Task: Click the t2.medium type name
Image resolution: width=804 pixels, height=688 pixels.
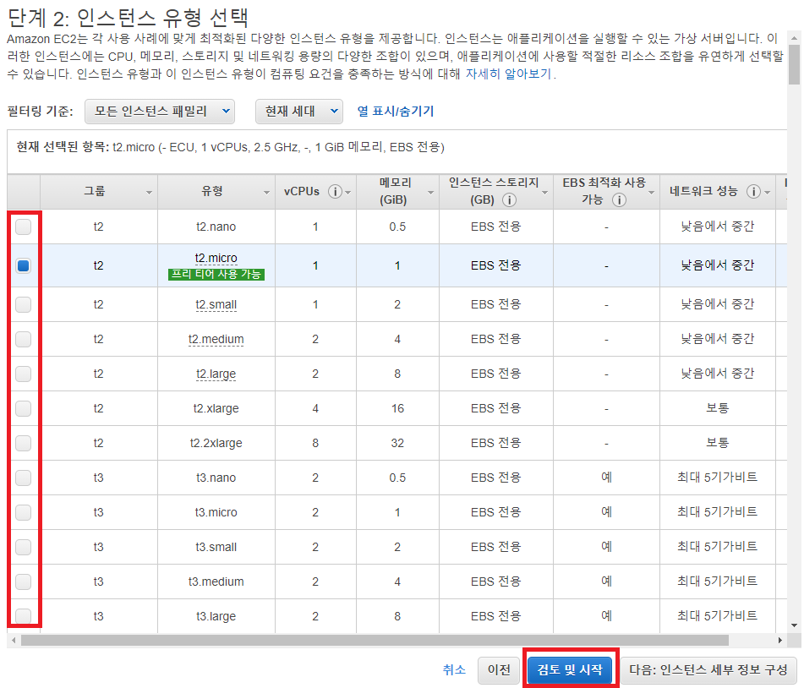Action: pyautogui.click(x=216, y=339)
